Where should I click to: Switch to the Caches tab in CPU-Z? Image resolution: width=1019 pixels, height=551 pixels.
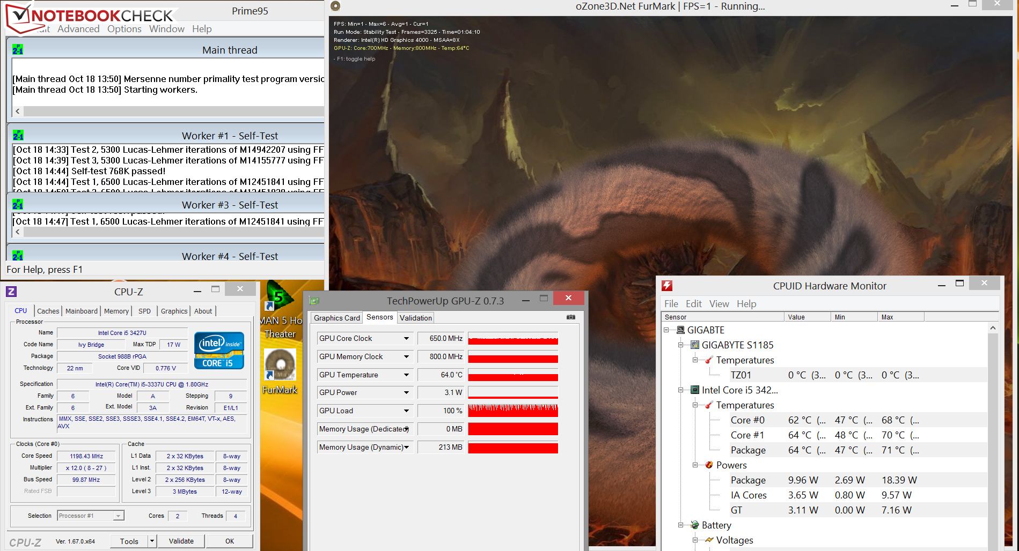pos(48,311)
